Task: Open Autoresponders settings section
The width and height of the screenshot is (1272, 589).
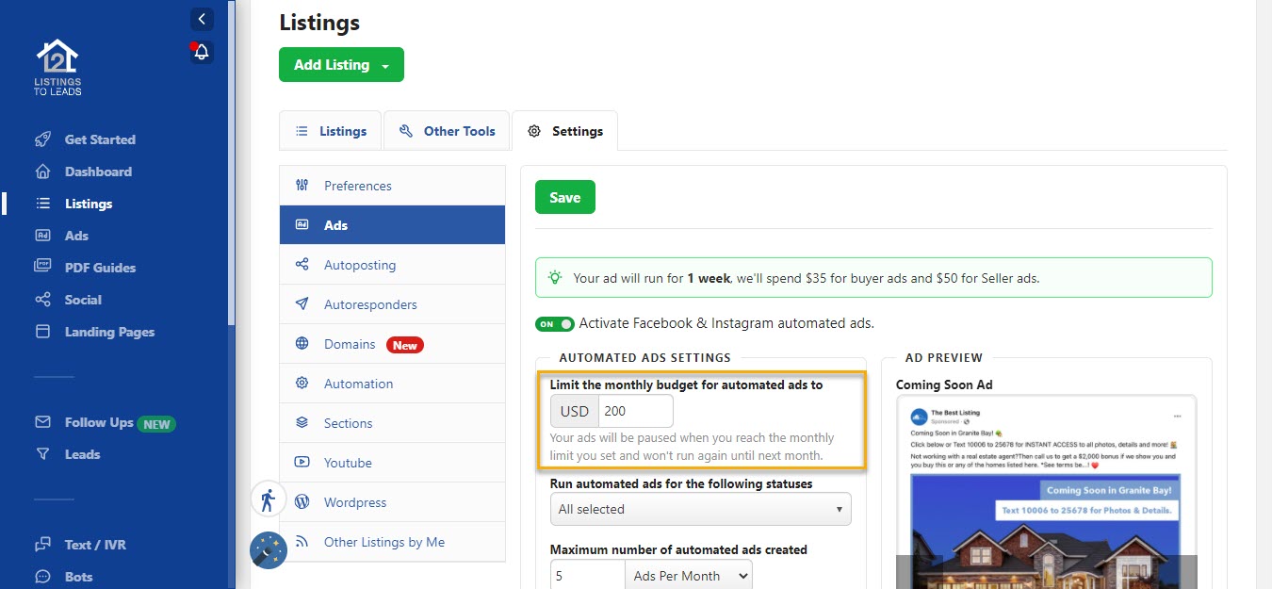Action: [392, 304]
